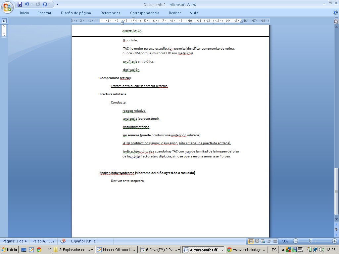Zoom out with the minus button
339x254 pixels.
click(x=296, y=241)
